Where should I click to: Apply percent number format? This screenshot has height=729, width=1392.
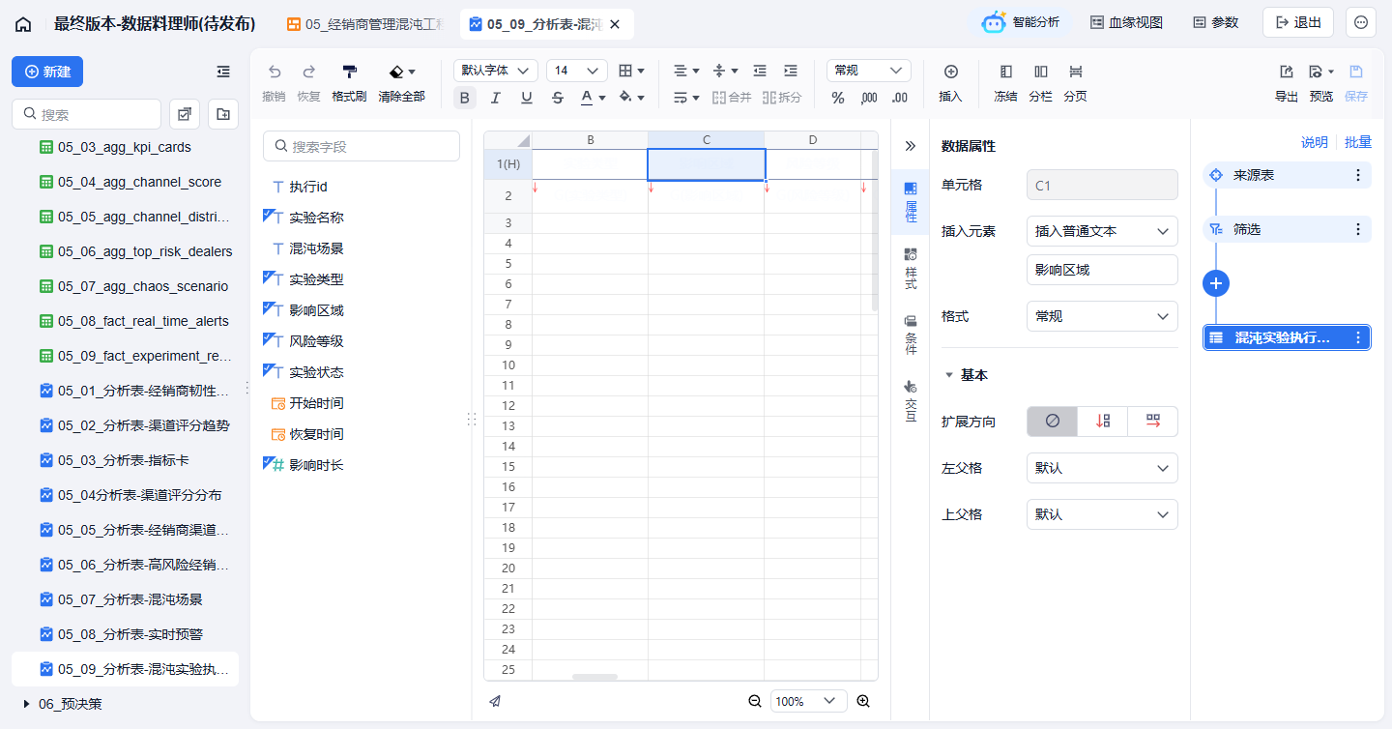[x=838, y=98]
